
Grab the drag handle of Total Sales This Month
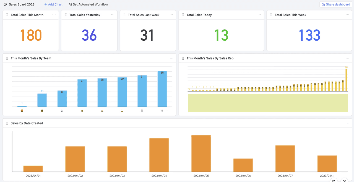pyautogui.click(x=7, y=15)
